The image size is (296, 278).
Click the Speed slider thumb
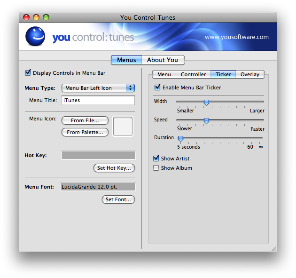point(207,121)
